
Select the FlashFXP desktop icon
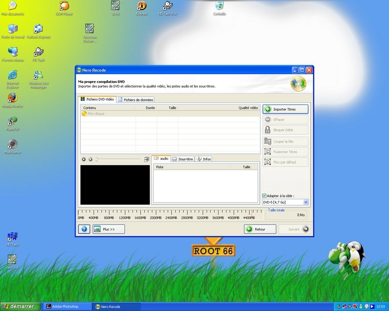[13, 124]
